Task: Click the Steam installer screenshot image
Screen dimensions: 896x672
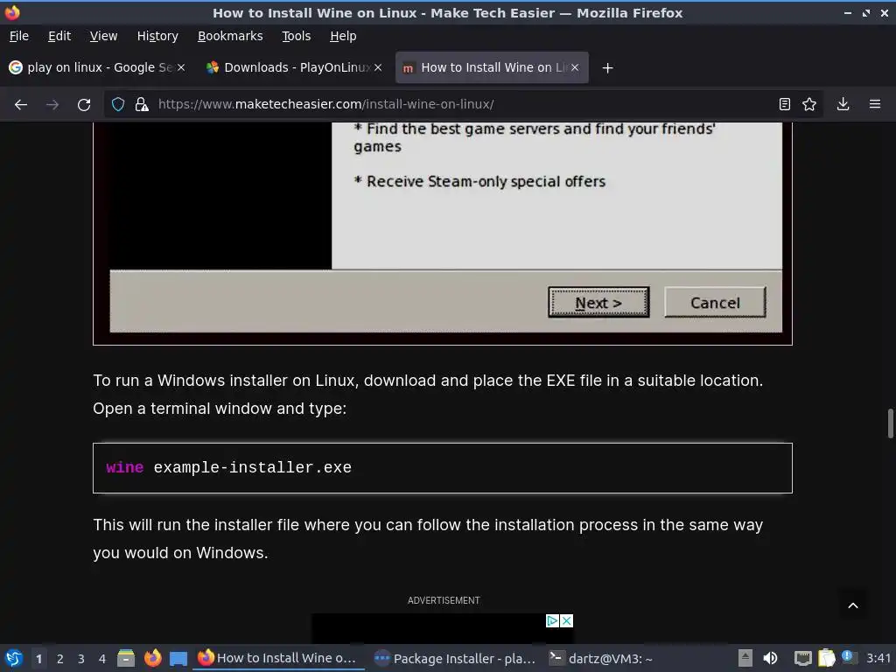Action: click(x=443, y=233)
